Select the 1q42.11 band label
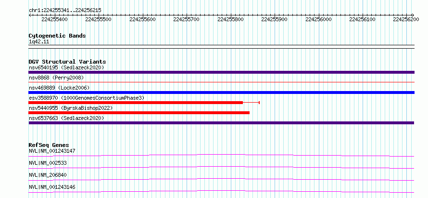428x198 pixels. [39, 42]
